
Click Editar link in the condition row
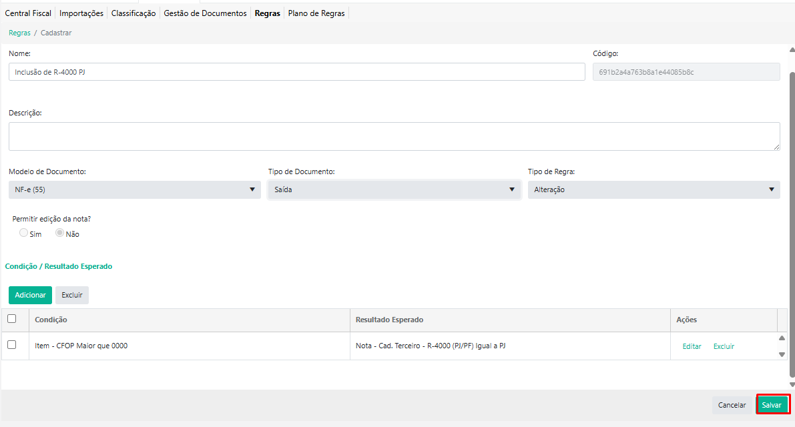tap(692, 346)
